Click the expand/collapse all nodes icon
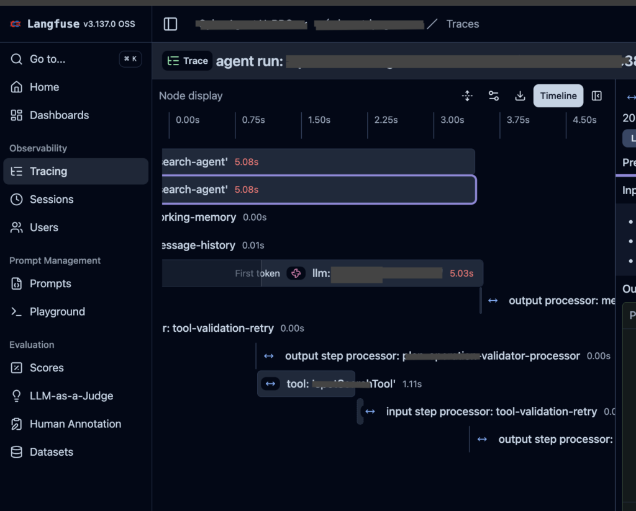The width and height of the screenshot is (636, 511). 467,96
